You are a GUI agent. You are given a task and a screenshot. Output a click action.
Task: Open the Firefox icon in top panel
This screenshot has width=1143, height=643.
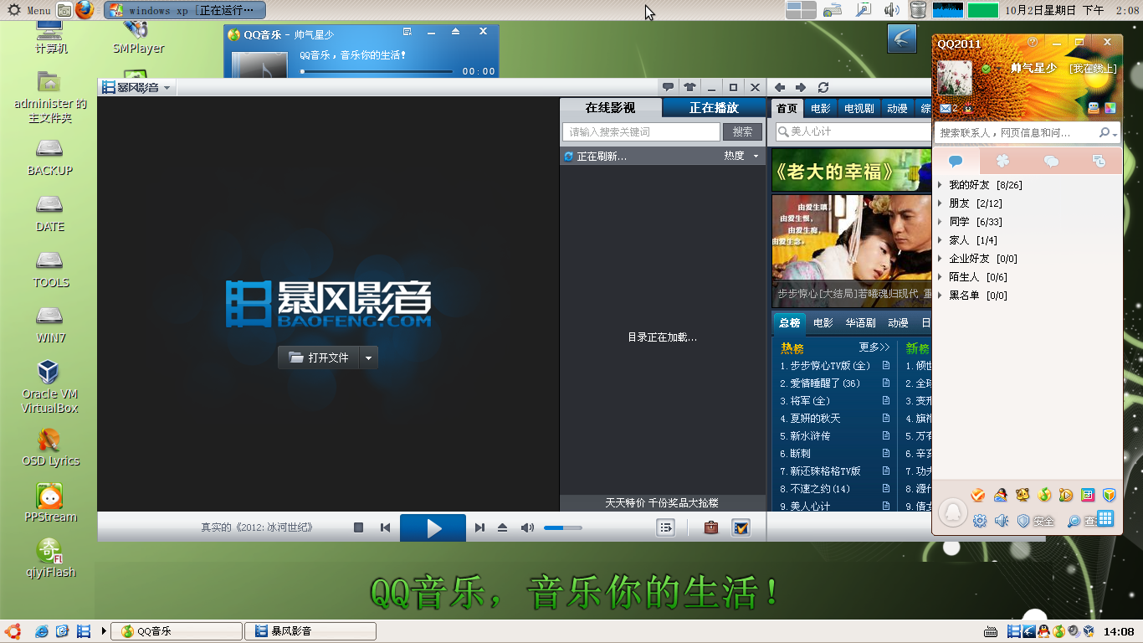[85, 10]
